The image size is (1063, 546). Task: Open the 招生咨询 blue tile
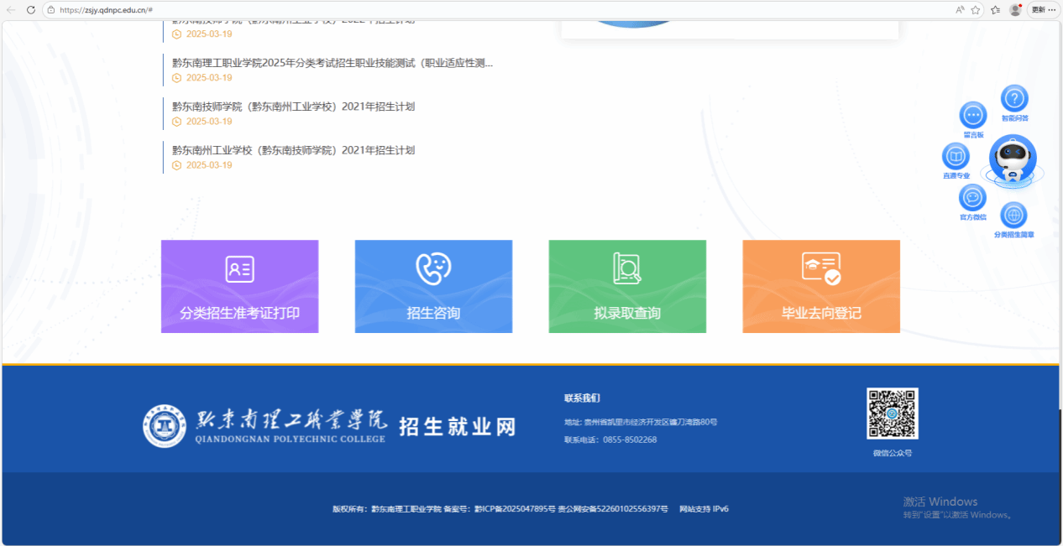click(x=433, y=286)
